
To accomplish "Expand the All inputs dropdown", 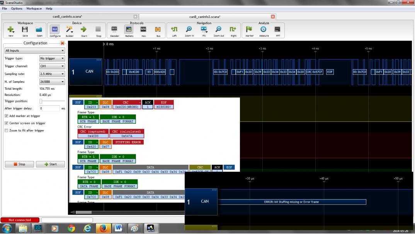I will (x=35, y=51).
